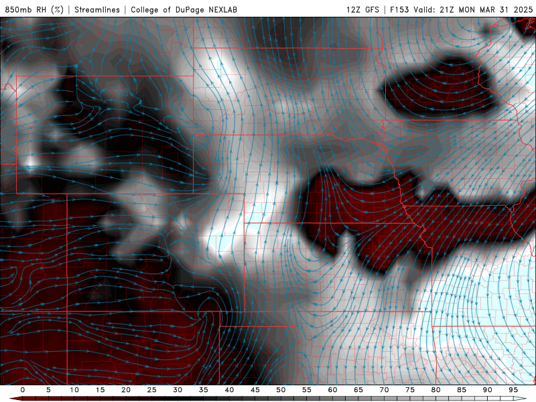Viewport: 536px width, 402px height.
Task: Click the colorbar label "60"
Action: click(x=332, y=390)
